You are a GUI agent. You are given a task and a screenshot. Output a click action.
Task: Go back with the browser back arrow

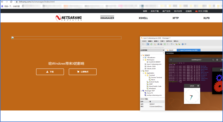(2, 2)
